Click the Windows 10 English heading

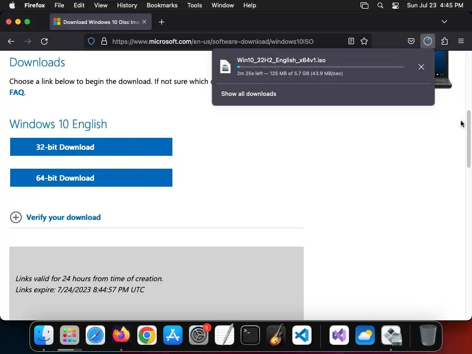[58, 124]
